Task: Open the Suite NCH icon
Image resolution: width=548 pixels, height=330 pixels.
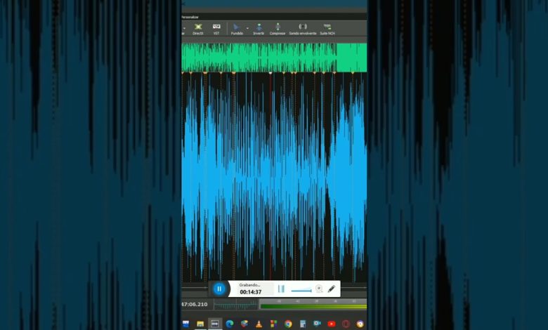Action: click(327, 28)
